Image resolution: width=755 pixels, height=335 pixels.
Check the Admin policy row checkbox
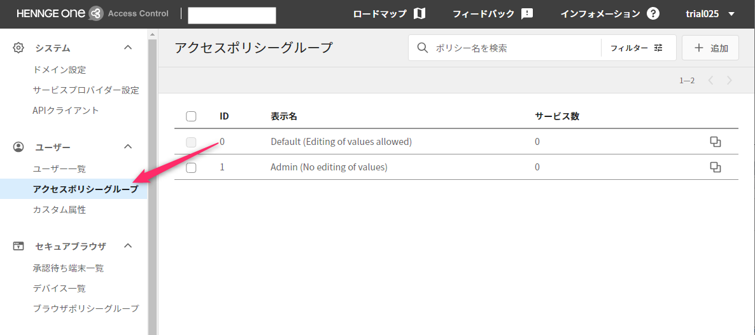pos(191,168)
